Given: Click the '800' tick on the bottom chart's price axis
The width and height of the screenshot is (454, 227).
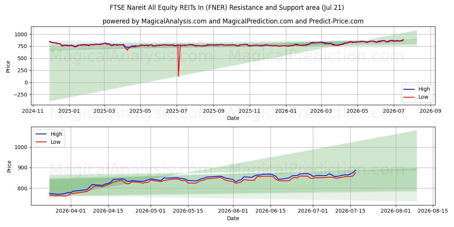Looking at the screenshot, I should tap(23, 188).
